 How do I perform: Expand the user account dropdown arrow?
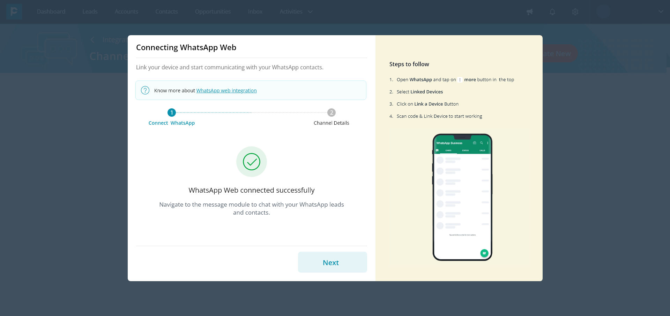click(x=661, y=11)
